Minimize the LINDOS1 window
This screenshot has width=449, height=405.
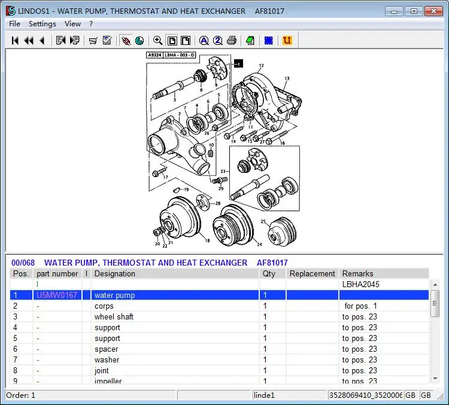point(394,11)
